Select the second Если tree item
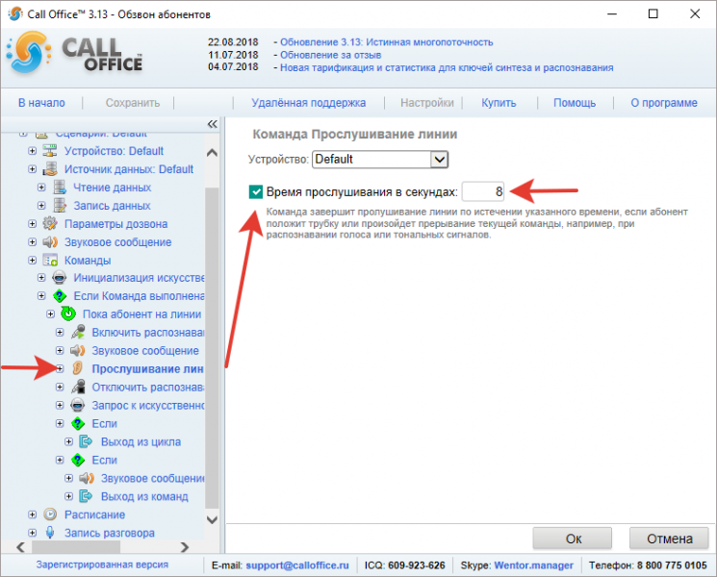Viewport: 717px width, 577px height. tap(104, 460)
